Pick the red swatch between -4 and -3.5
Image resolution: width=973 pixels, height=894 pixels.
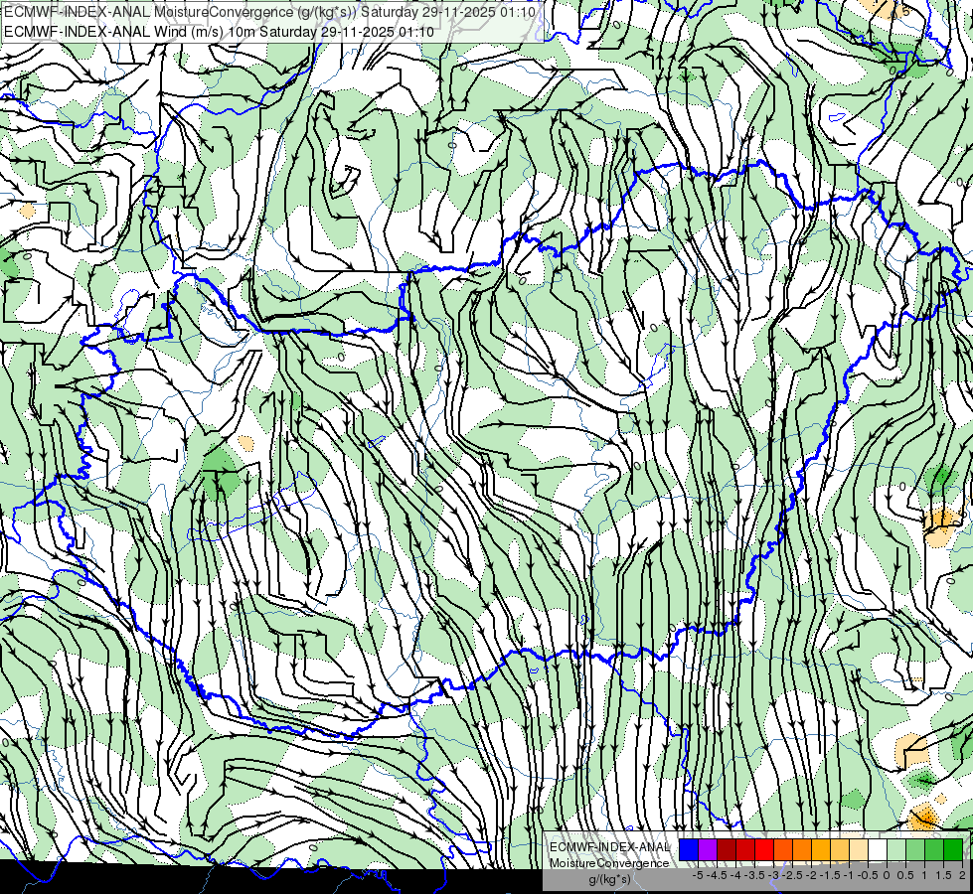(x=745, y=850)
